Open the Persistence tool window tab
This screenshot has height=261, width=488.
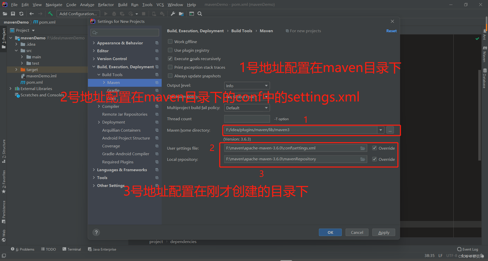point(4,212)
